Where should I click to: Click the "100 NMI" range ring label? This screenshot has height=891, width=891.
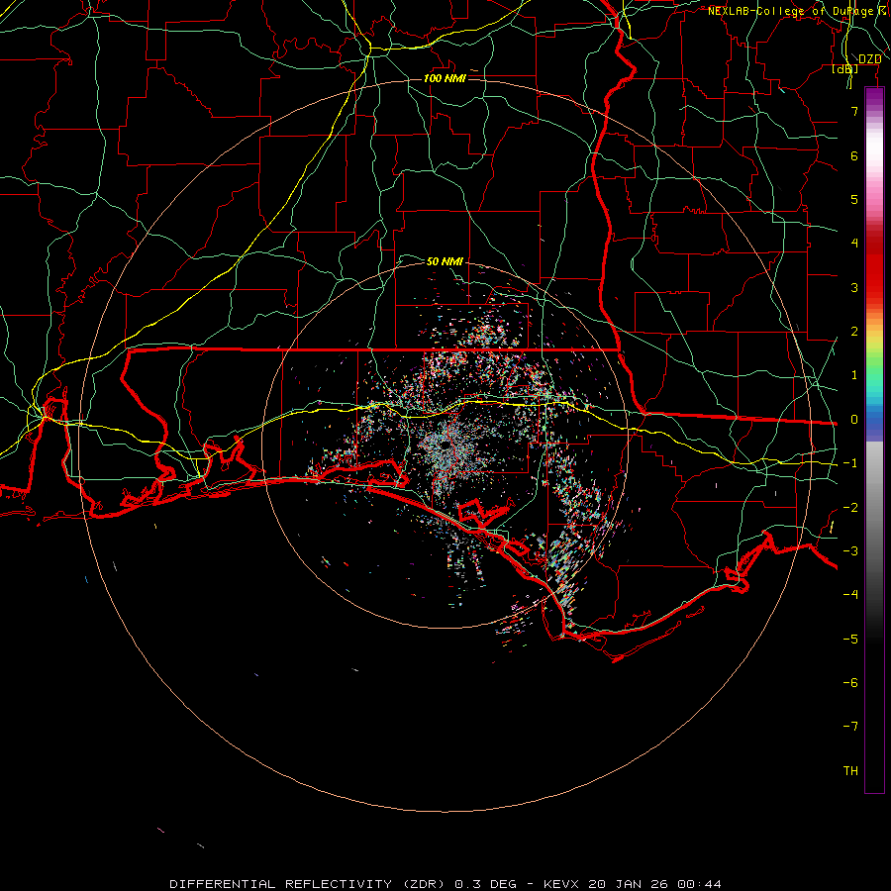point(445,78)
